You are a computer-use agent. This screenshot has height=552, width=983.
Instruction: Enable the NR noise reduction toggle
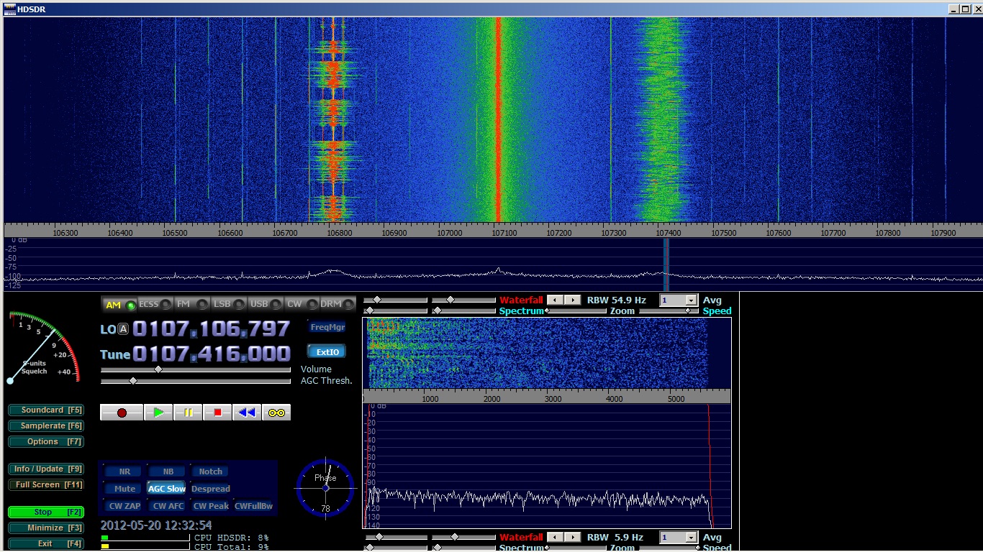click(124, 471)
